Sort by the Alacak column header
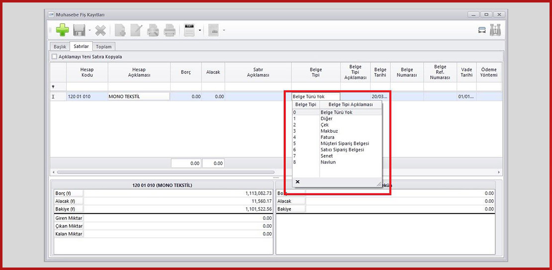This screenshot has height=270, width=552. [x=213, y=72]
